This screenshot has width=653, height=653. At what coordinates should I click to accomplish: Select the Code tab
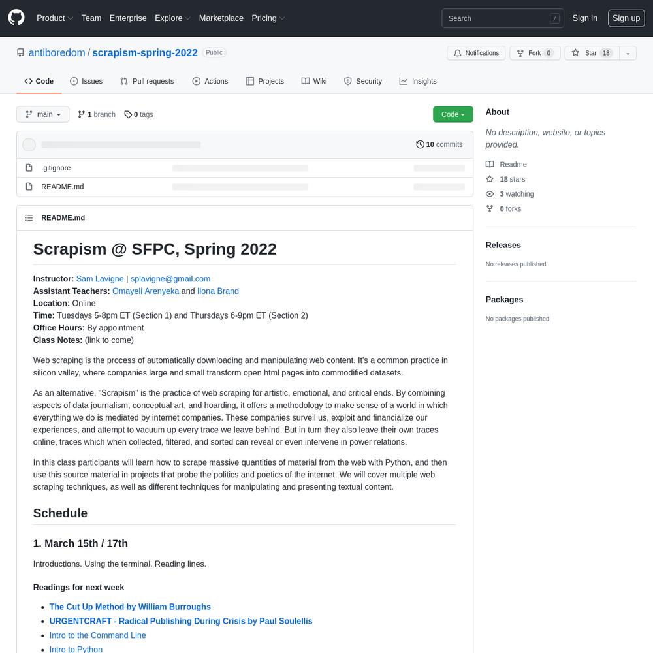[39, 81]
